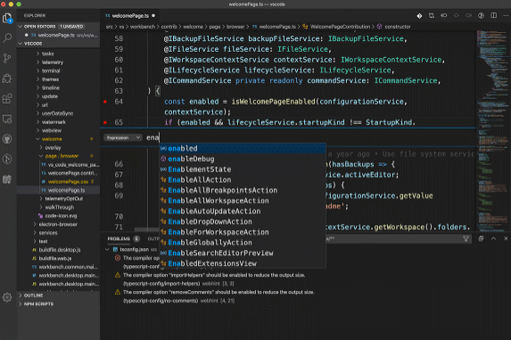The height and width of the screenshot is (340, 511).
Task: Switch to the Problems panel tab
Action: click(119, 239)
